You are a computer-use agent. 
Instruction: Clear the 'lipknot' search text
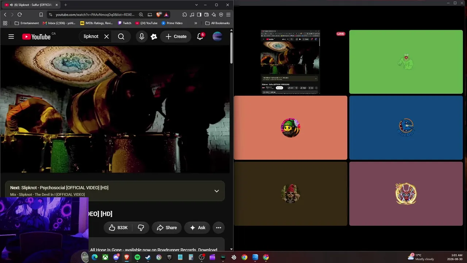coord(107,37)
